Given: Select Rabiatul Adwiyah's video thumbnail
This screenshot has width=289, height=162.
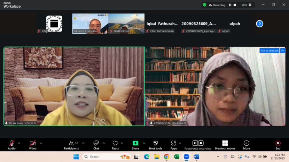Looking at the screenshot, I should [90, 23].
